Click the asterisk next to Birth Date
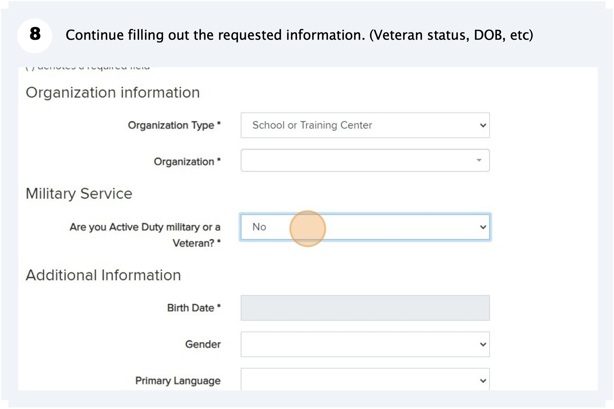This screenshot has height=409, width=614. click(x=220, y=307)
